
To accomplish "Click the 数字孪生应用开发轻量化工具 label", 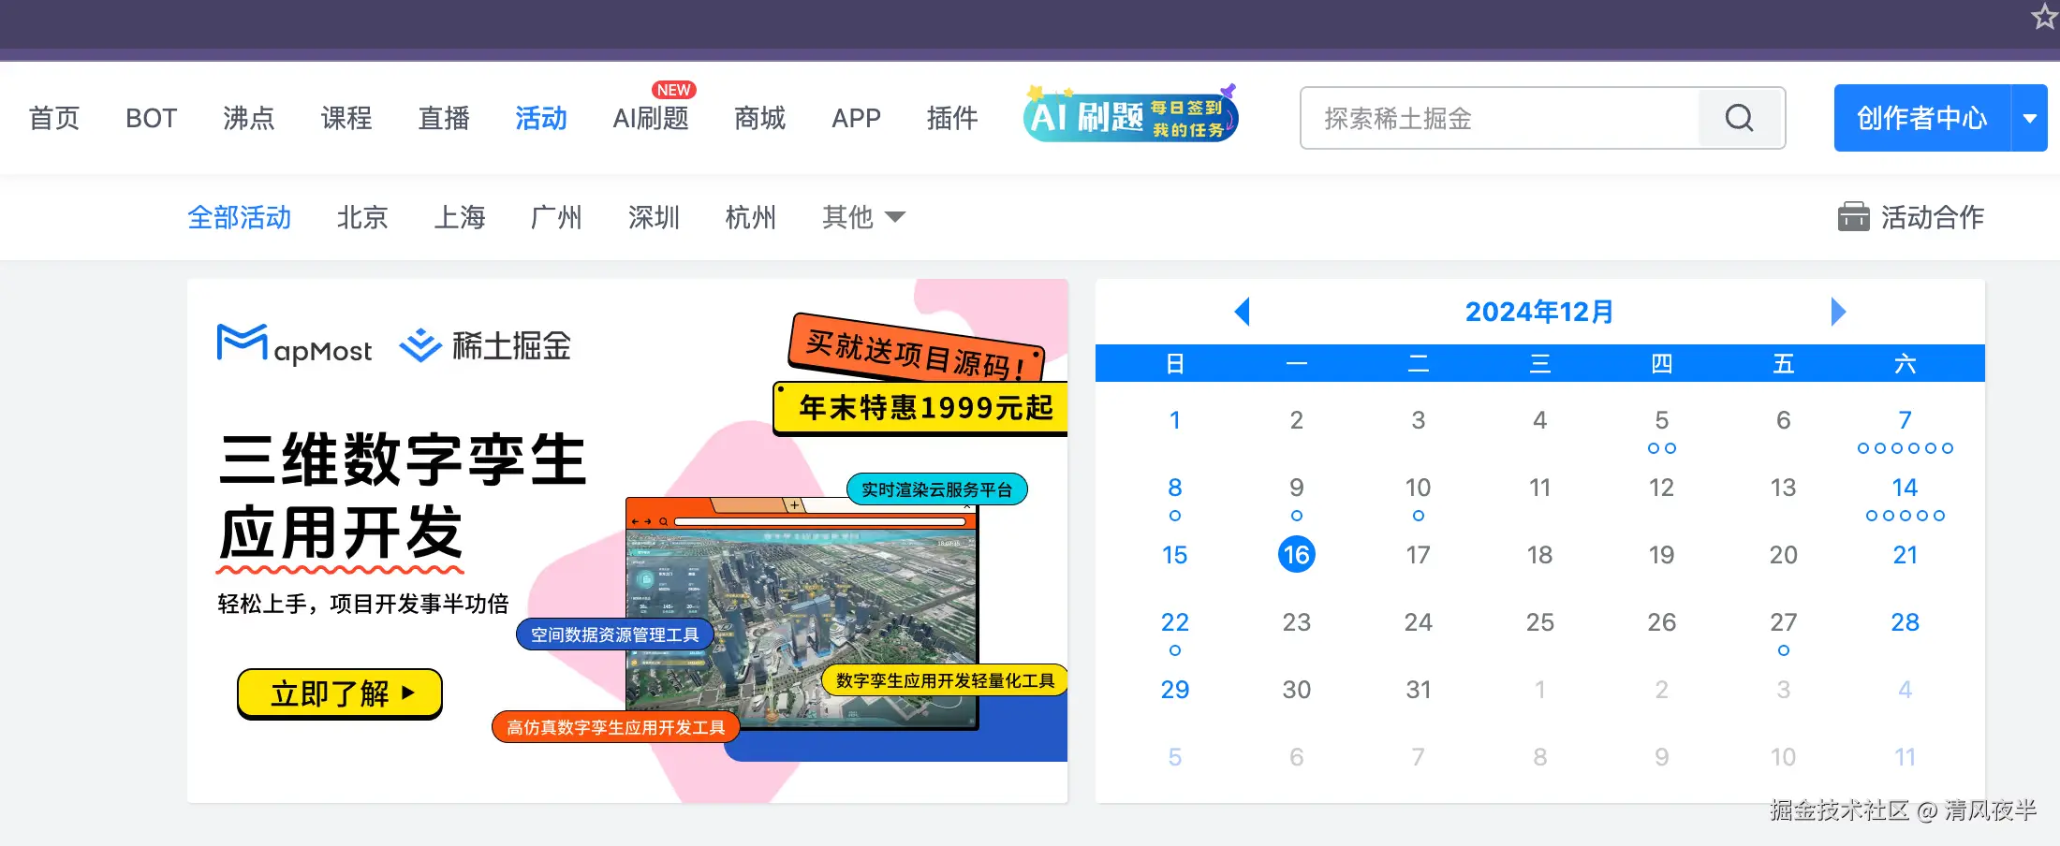I will pyautogui.click(x=945, y=680).
